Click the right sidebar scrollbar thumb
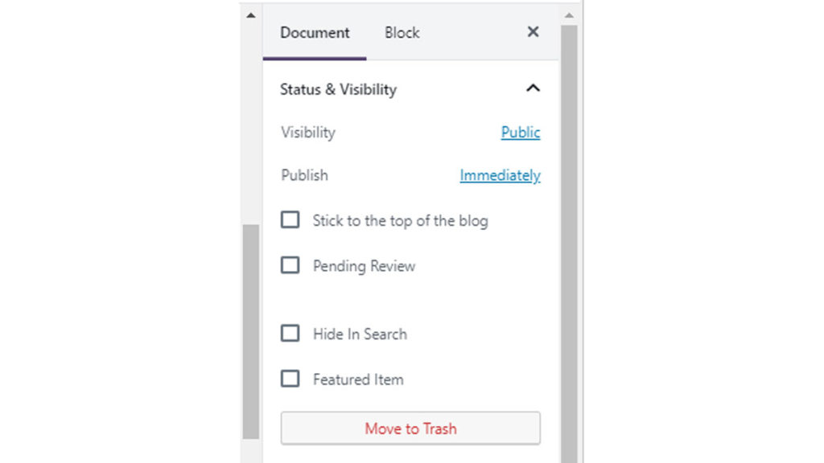The height and width of the screenshot is (463, 824). (x=569, y=241)
